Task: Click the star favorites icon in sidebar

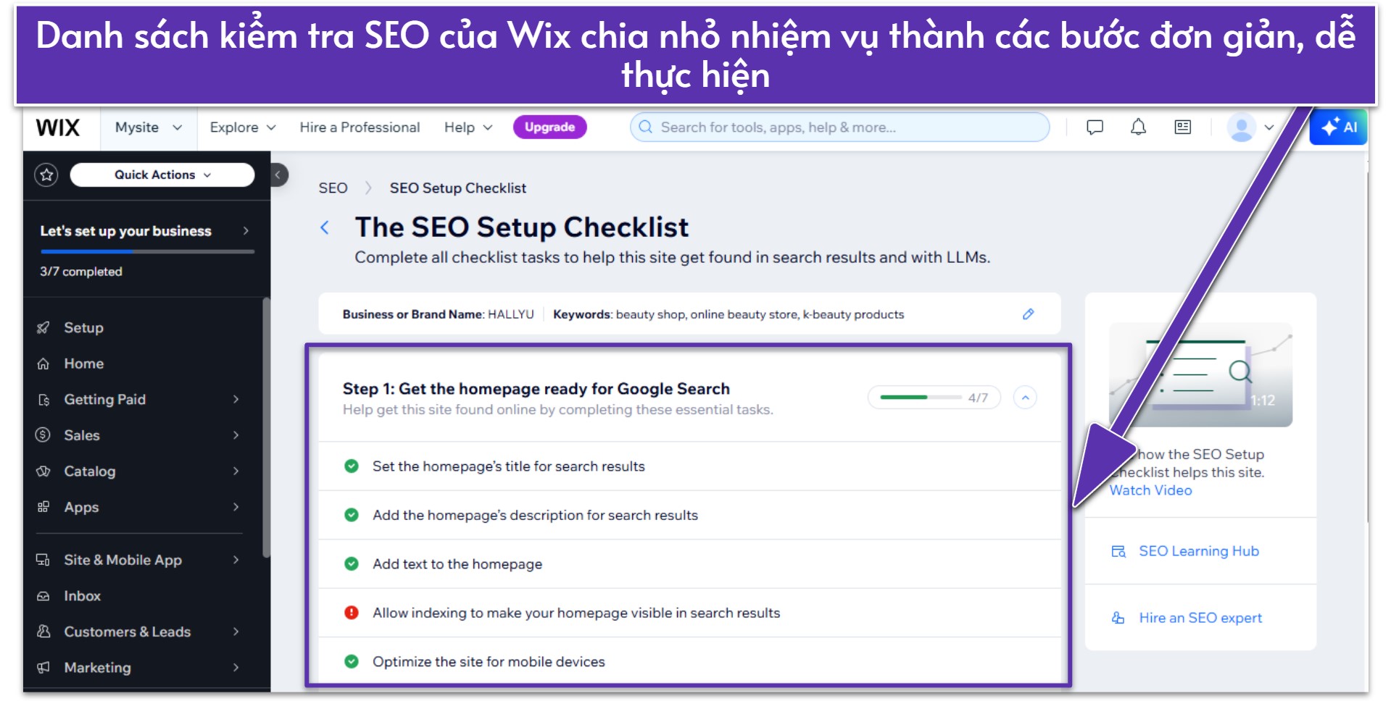Action: (47, 175)
